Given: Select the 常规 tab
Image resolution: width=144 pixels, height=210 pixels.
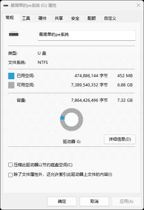Looking at the screenshot, I should pos(10,18).
